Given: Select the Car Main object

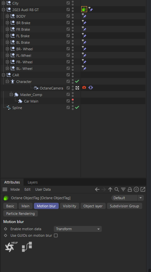Looking at the screenshot, I should (x=31, y=101).
